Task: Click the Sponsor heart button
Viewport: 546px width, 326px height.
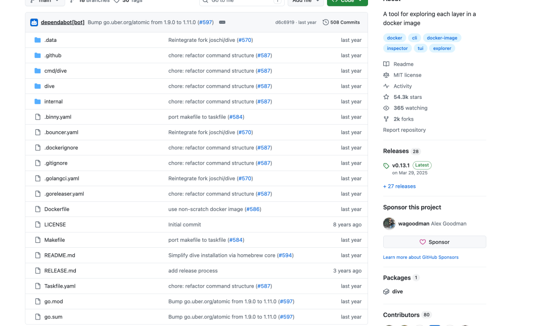Action: pos(435,242)
